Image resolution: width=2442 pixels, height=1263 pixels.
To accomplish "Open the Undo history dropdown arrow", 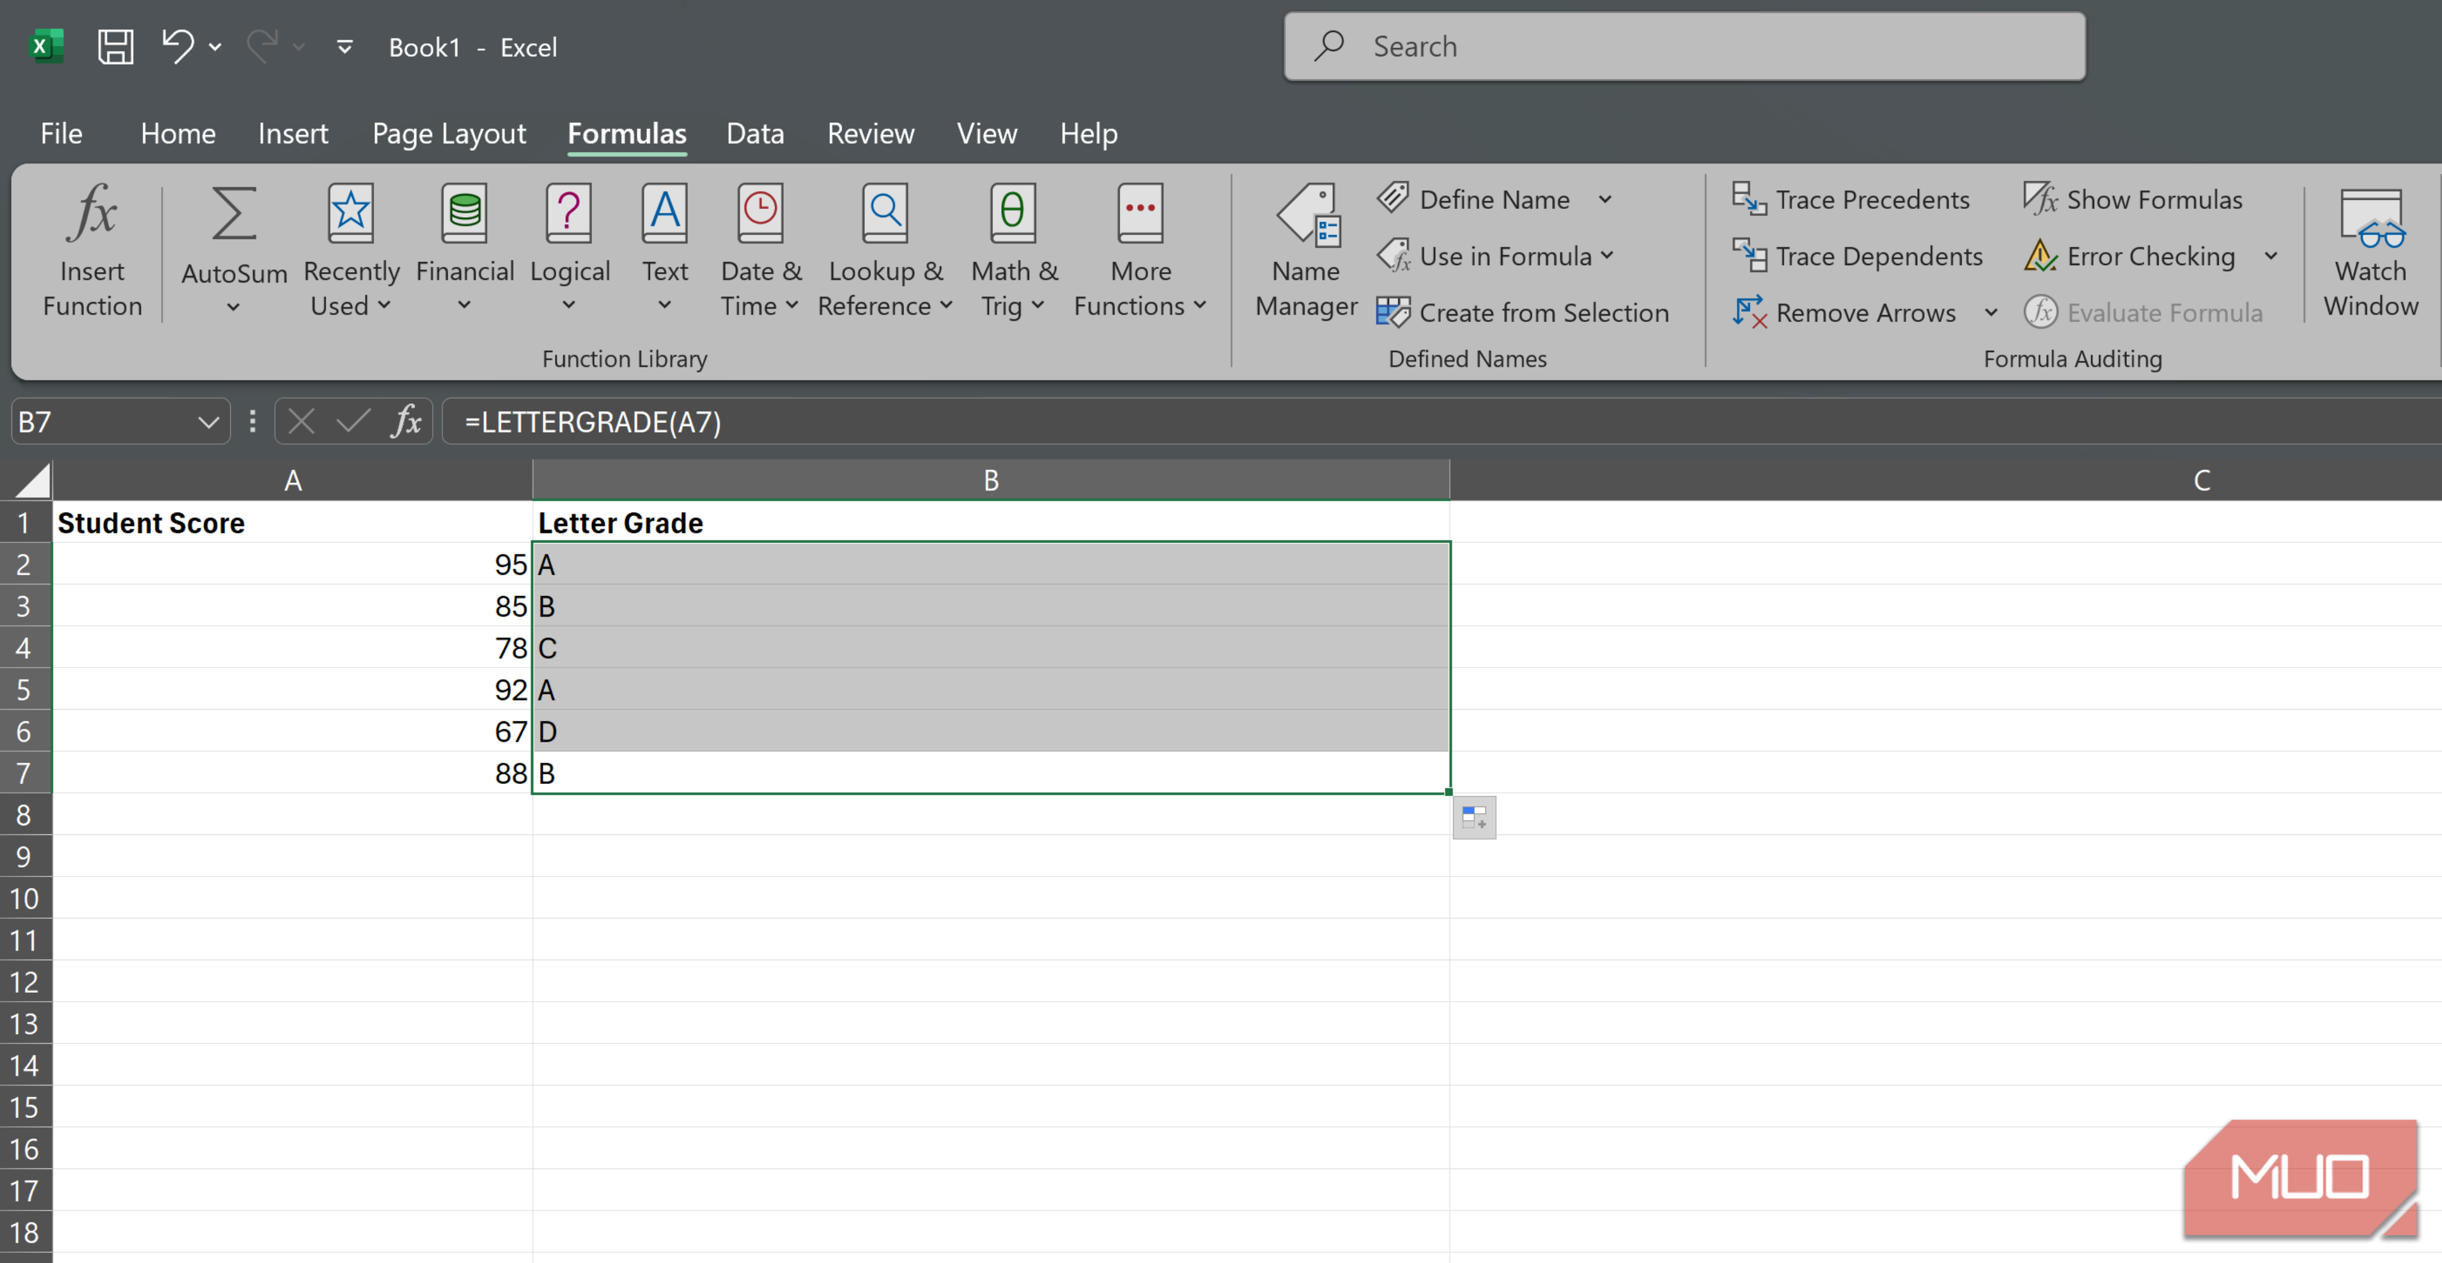I will [x=215, y=47].
